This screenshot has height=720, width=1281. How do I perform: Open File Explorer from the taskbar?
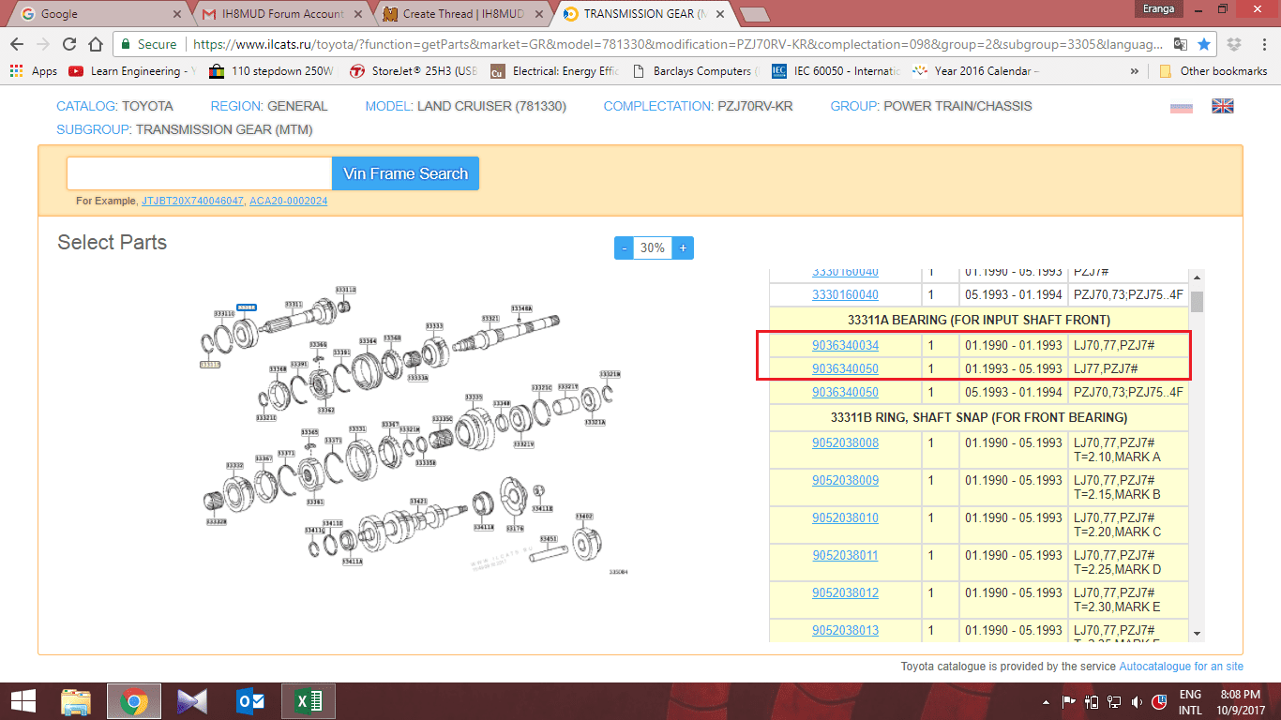pos(76,701)
